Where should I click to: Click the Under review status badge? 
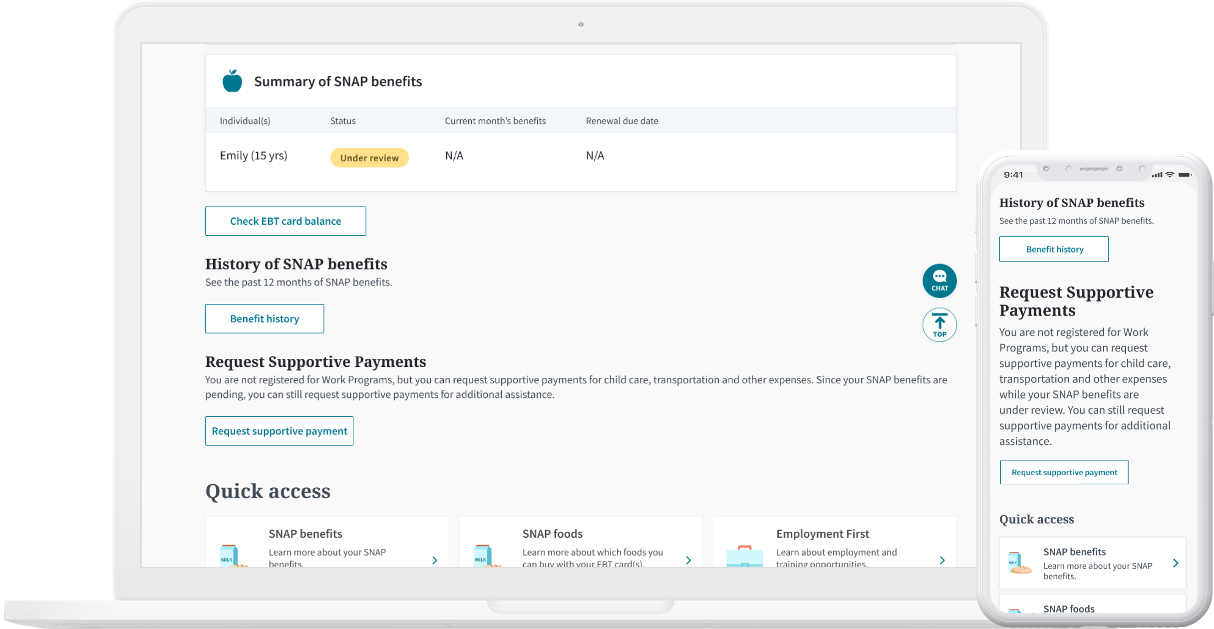(369, 158)
